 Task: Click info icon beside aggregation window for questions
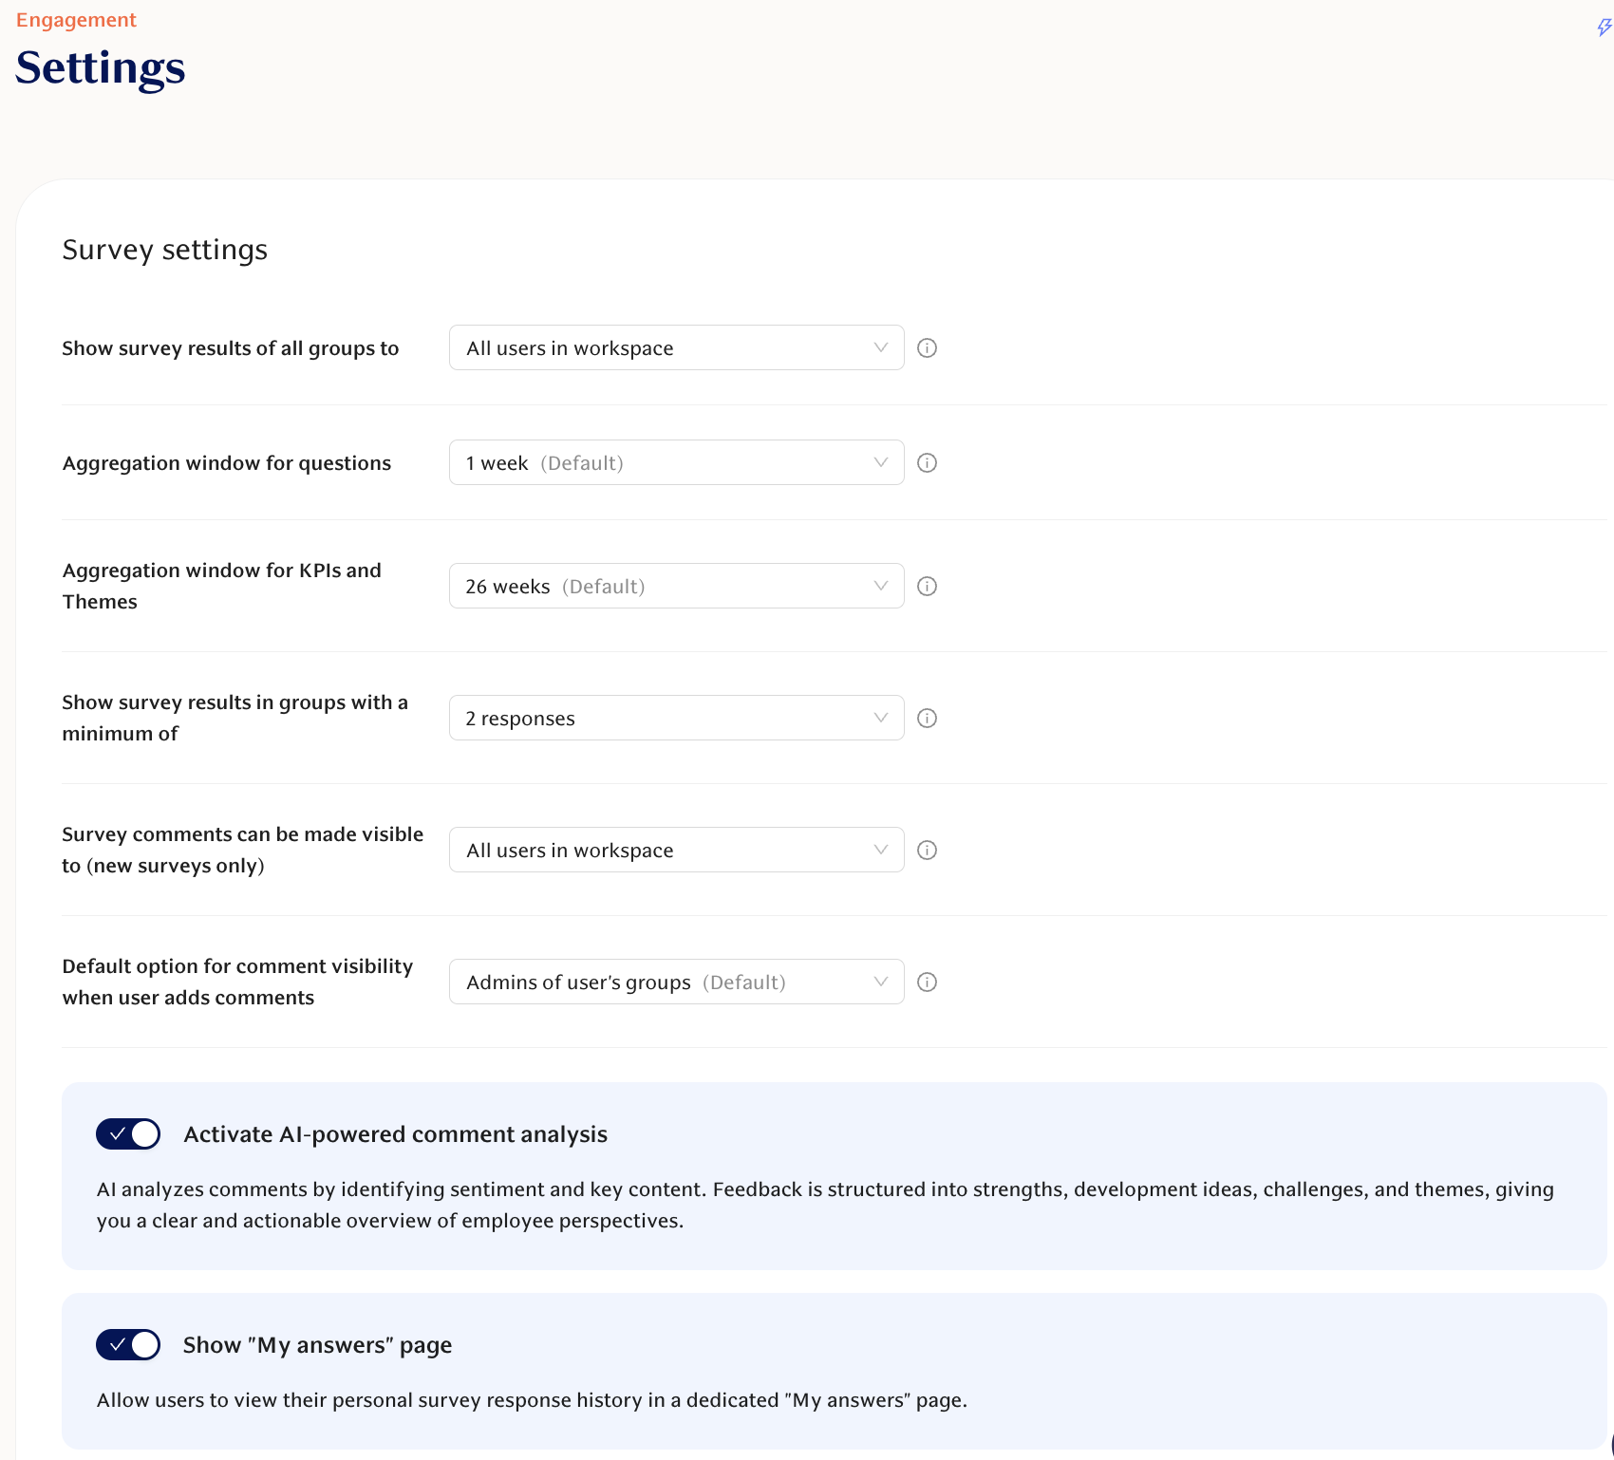(927, 463)
